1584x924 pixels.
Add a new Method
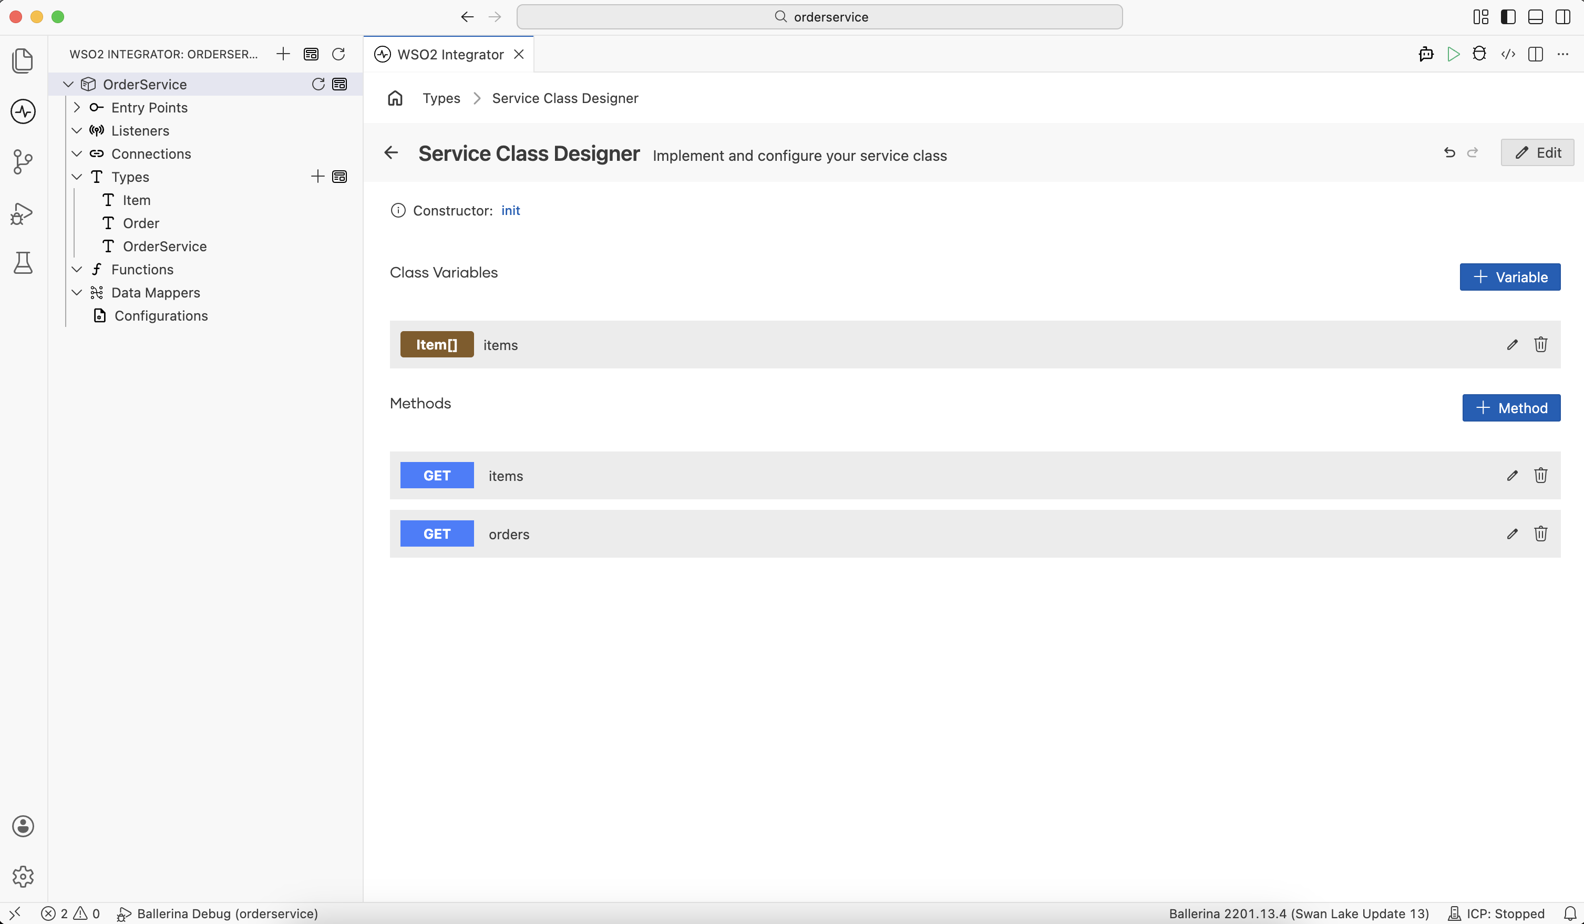(x=1511, y=408)
